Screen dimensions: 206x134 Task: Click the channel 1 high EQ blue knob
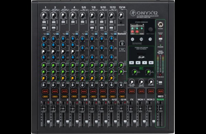click(44, 39)
